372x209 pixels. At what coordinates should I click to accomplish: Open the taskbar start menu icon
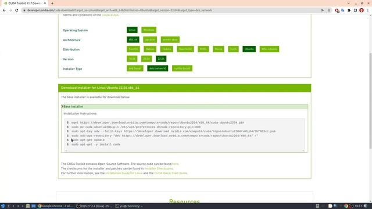coord(3,206)
